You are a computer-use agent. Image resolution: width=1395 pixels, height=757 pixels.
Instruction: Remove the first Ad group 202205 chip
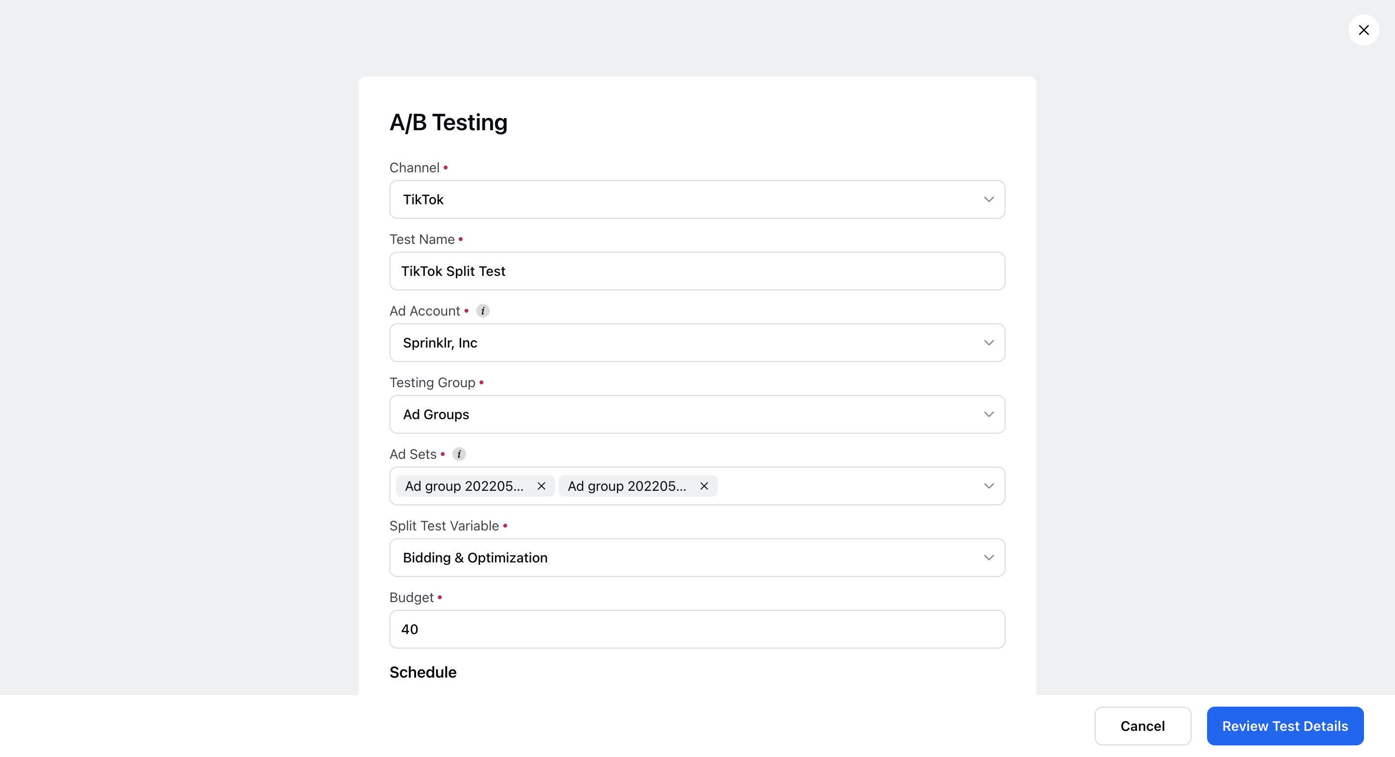point(541,486)
